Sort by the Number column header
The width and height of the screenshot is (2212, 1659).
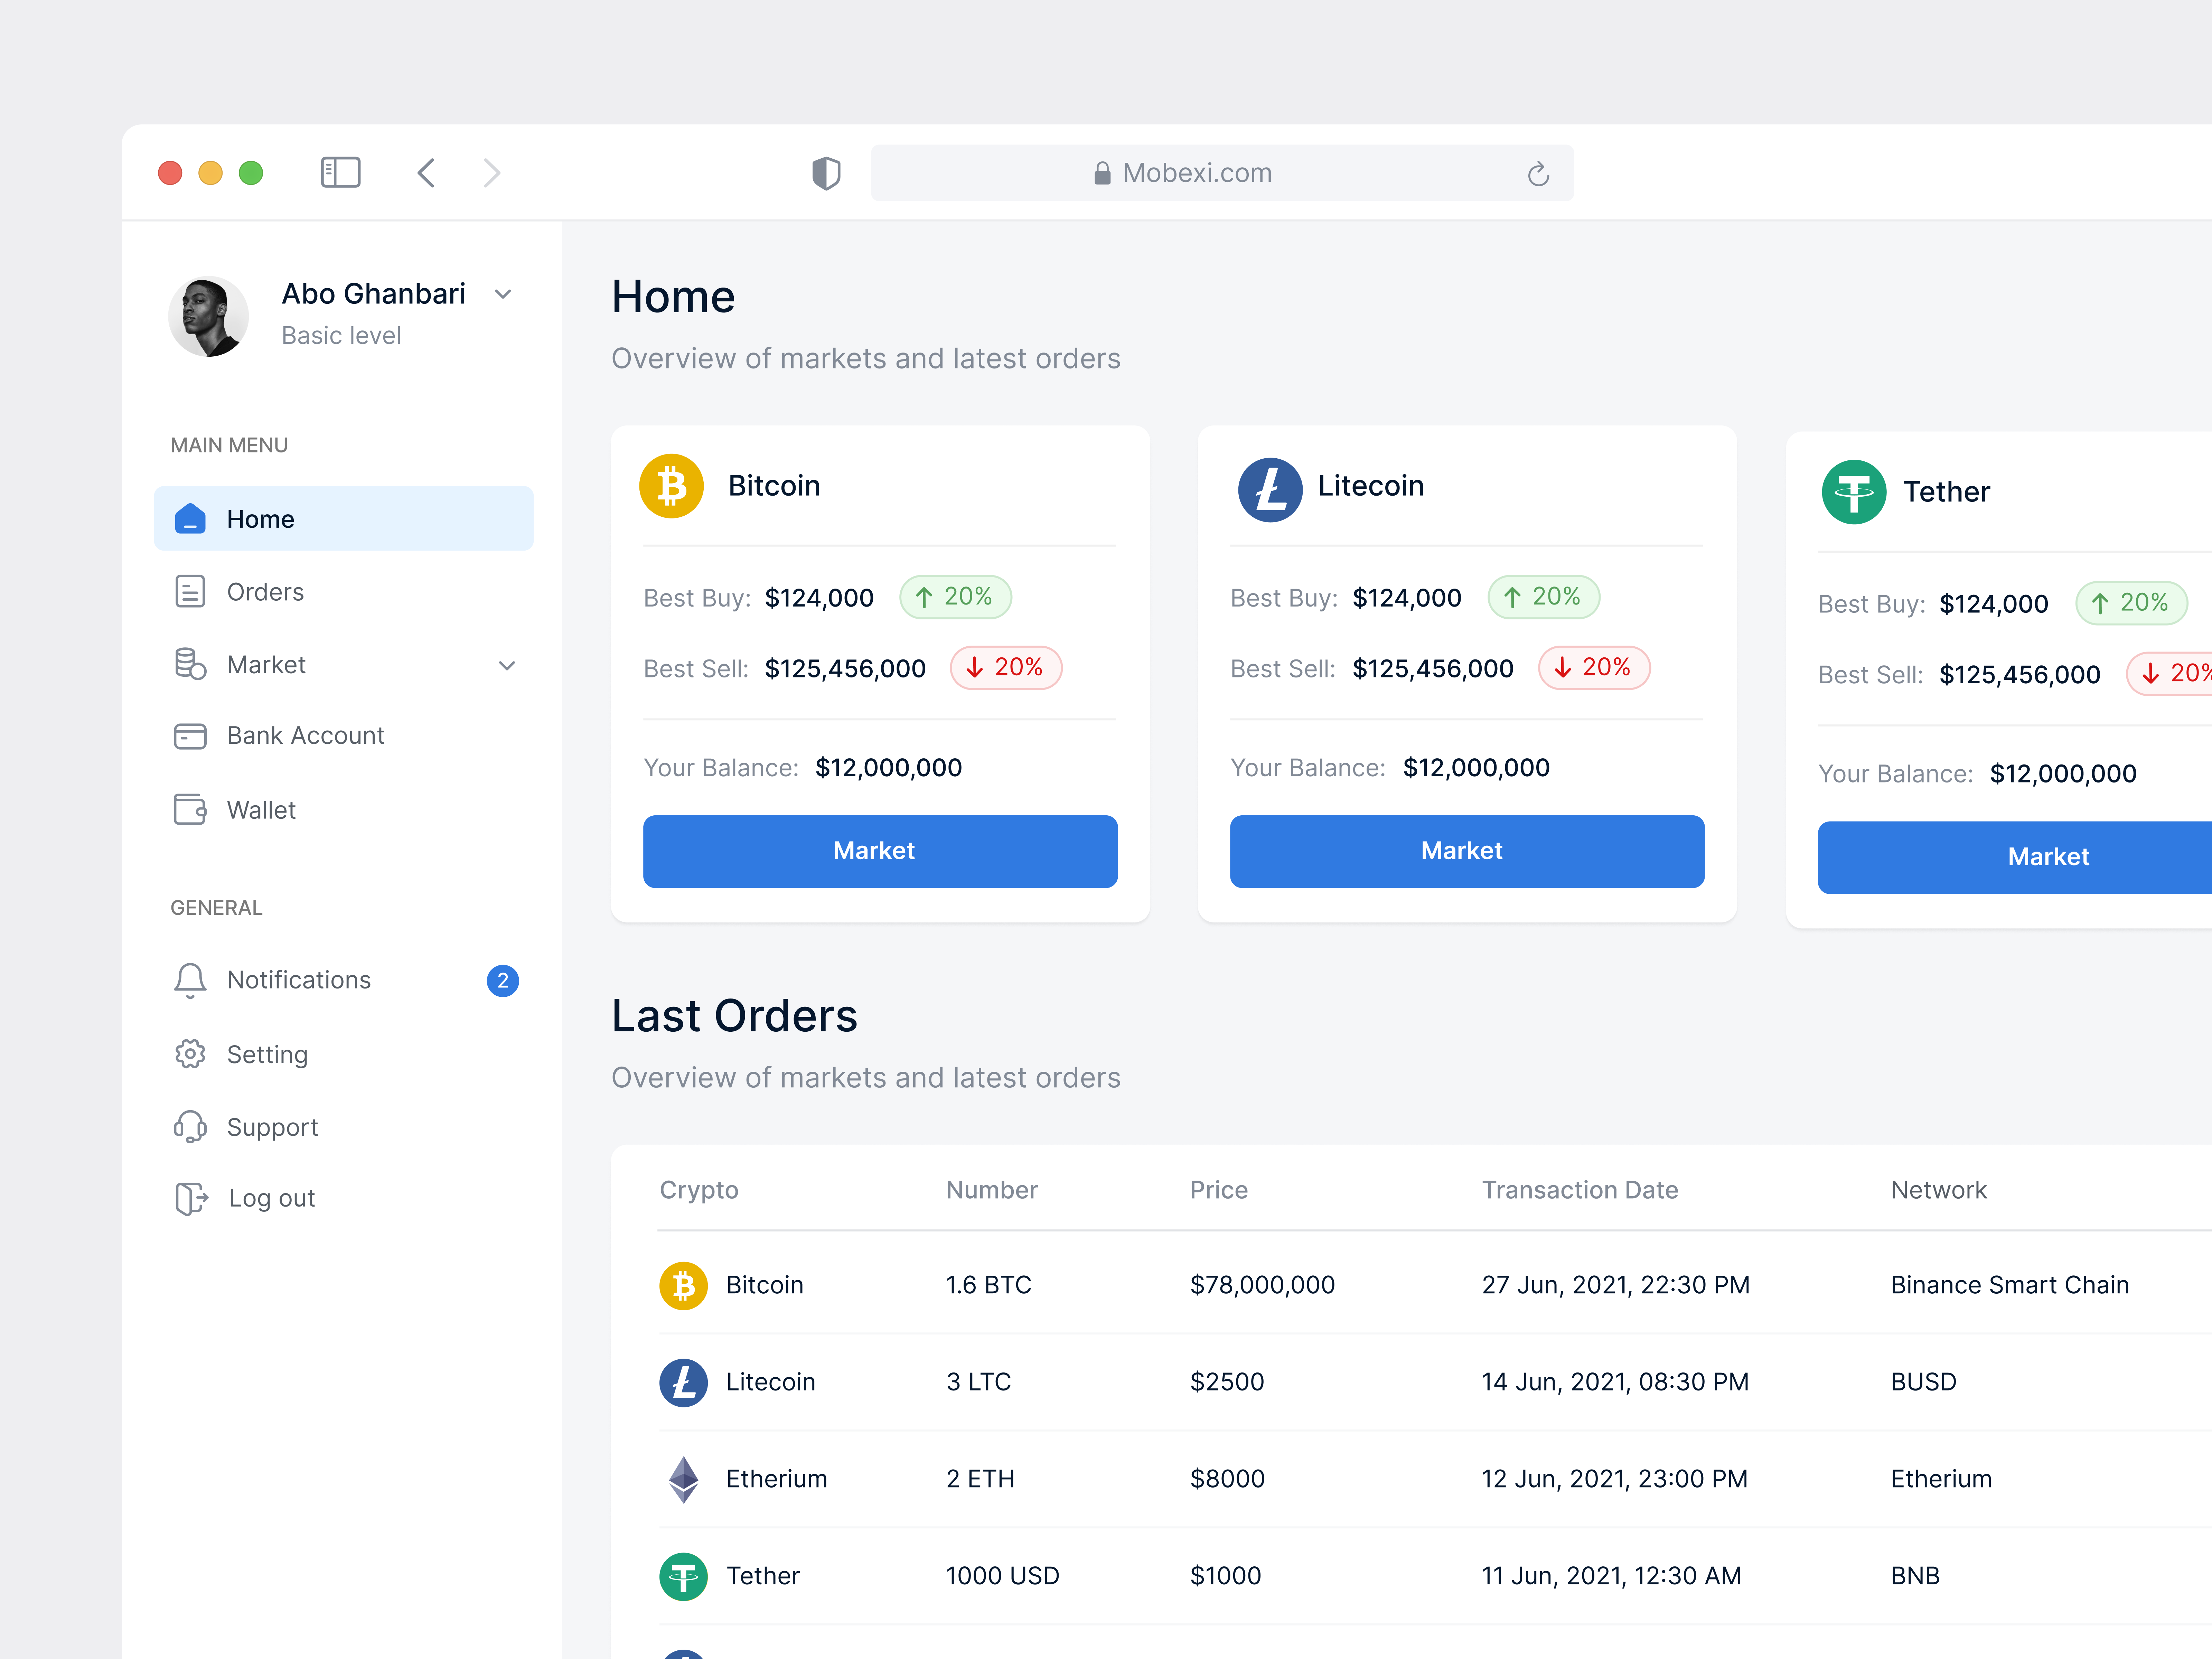(992, 1190)
